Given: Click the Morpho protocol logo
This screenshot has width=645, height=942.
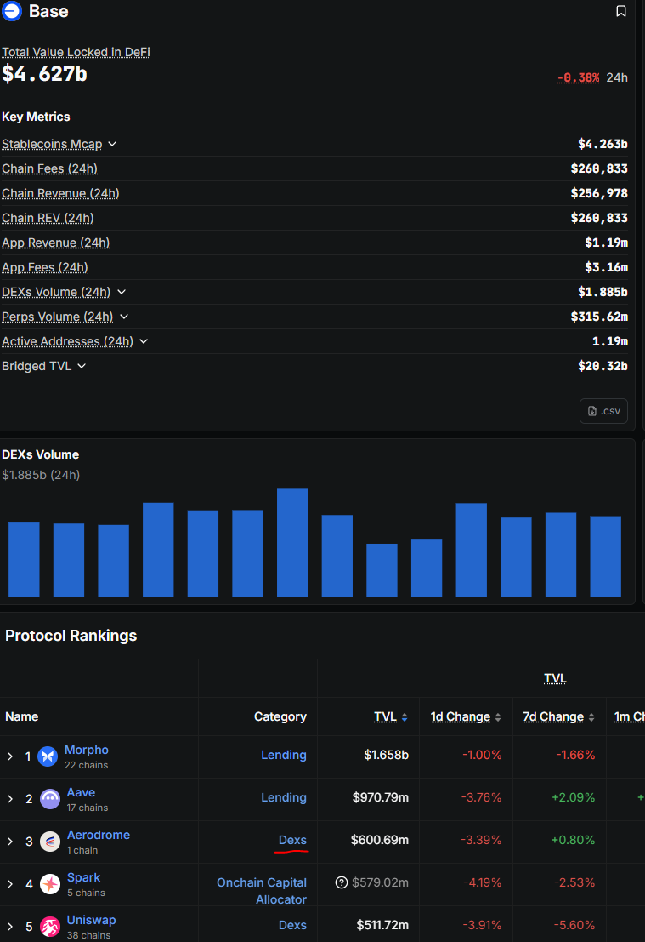Looking at the screenshot, I should point(48,756).
